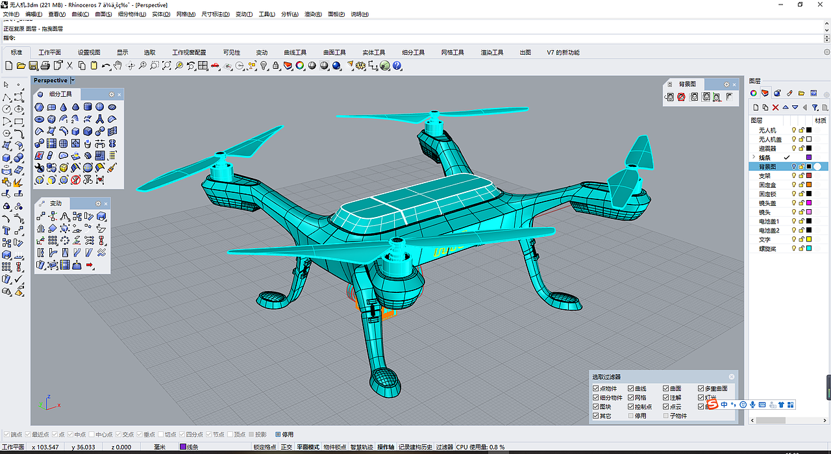Image resolution: width=831 pixels, height=454 pixels.
Task: Switch to the V7 的新功能 tab
Action: (x=563, y=53)
